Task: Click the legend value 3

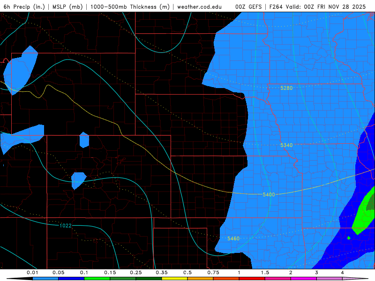Action: coord(316,273)
